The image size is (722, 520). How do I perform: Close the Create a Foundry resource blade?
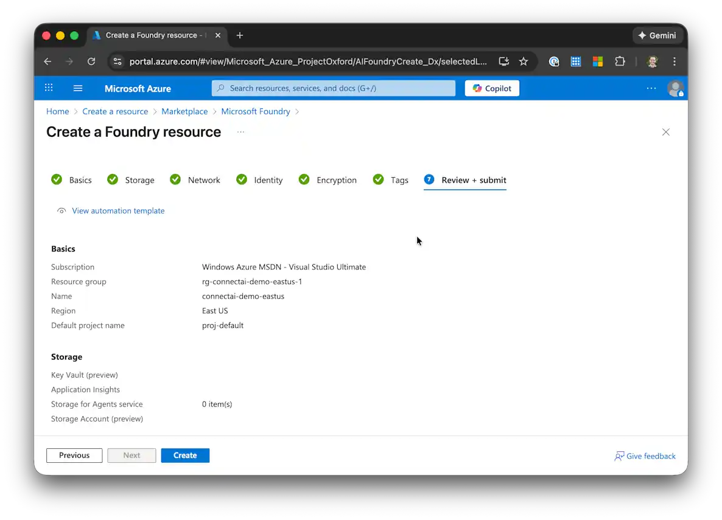[x=666, y=132]
